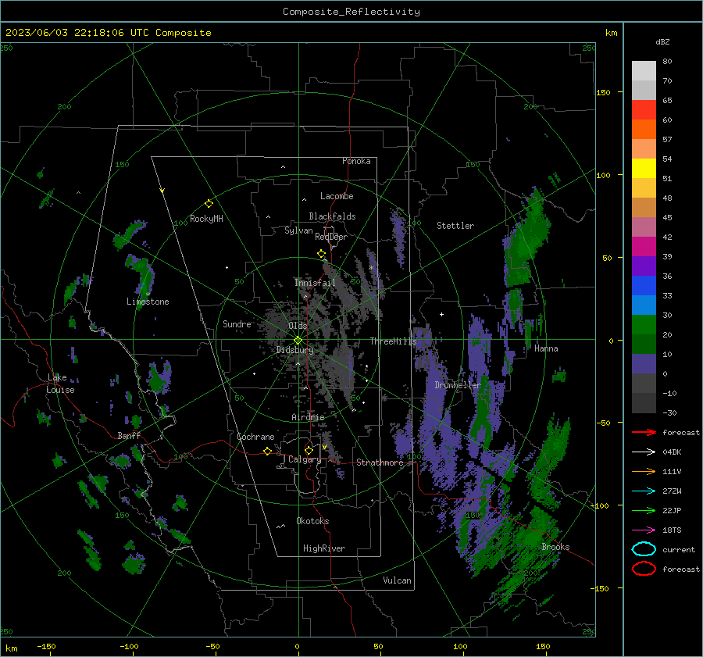Click the yellow 54 dBZ legend swatch
The width and height of the screenshot is (703, 657).
pyautogui.click(x=644, y=168)
